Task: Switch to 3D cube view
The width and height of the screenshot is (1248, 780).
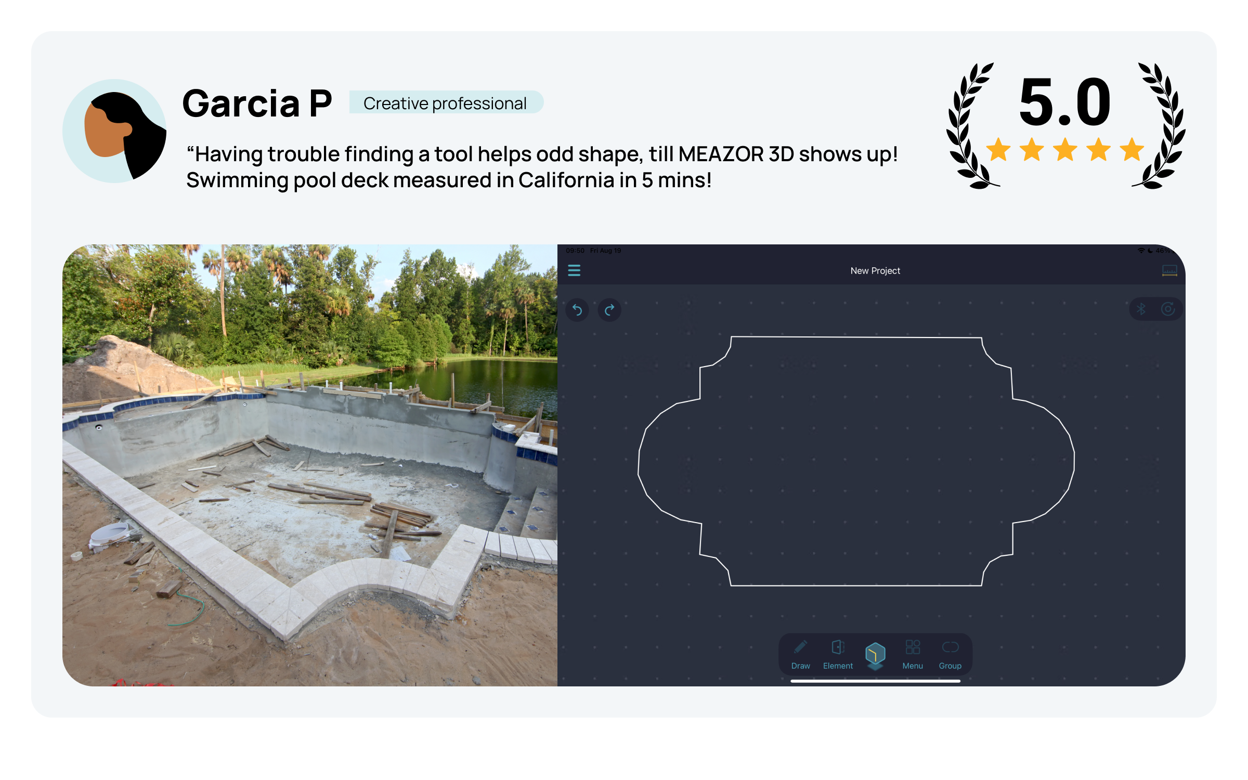Action: pos(875,654)
